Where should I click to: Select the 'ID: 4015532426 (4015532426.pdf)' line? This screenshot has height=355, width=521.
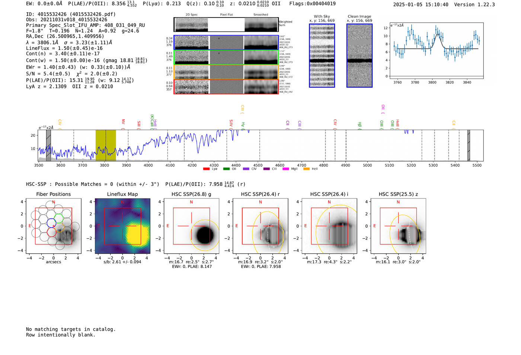(71, 14)
